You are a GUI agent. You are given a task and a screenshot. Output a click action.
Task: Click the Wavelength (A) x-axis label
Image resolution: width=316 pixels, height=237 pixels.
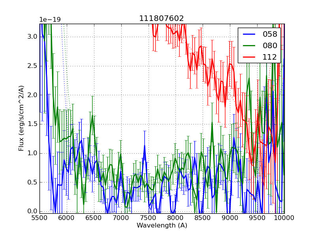[162, 226]
